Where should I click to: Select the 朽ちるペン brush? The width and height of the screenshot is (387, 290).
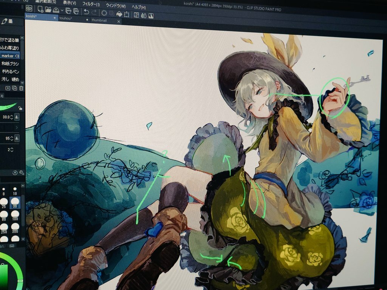click(x=10, y=71)
